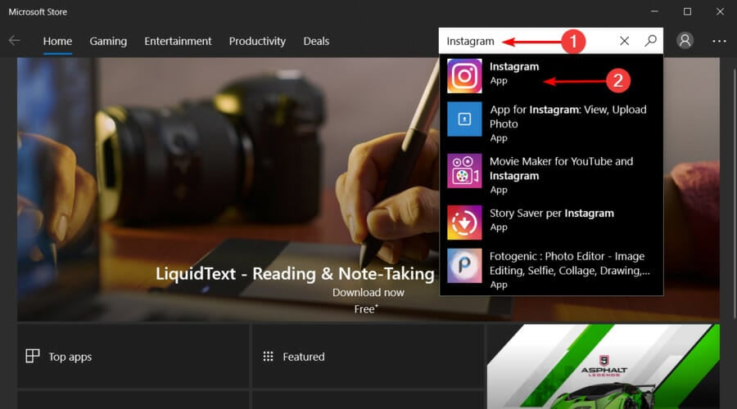Select Fotogenic : Photo Editor suggestion

point(551,270)
